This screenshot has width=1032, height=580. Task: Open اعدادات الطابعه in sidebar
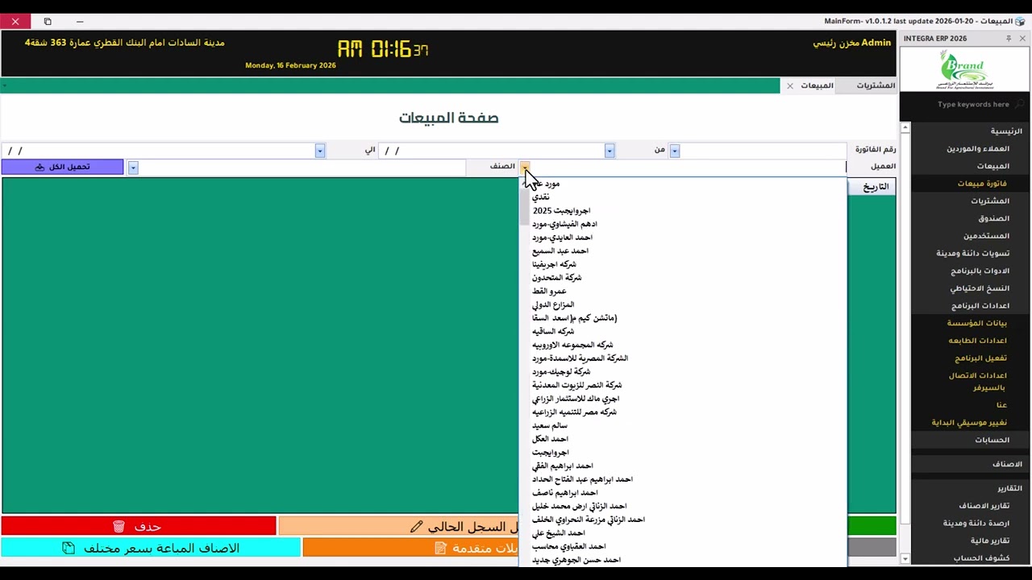coord(977,341)
